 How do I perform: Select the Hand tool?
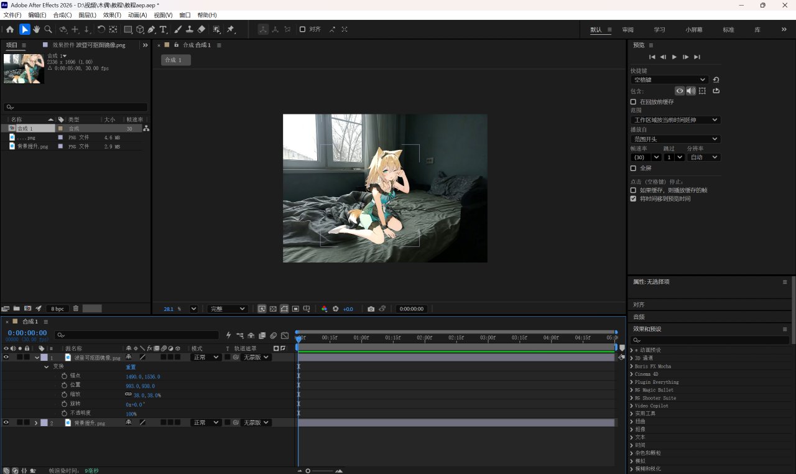click(37, 29)
